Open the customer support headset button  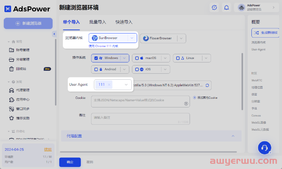[265, 148]
